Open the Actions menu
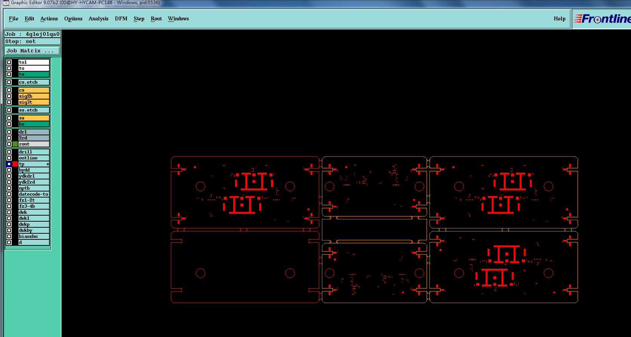Image resolution: width=631 pixels, height=337 pixels. [49, 18]
